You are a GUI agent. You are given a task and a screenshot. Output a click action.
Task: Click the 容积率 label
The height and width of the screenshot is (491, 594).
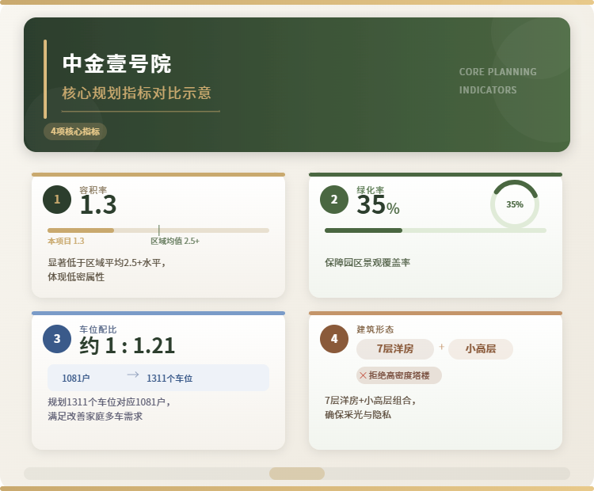(x=93, y=190)
